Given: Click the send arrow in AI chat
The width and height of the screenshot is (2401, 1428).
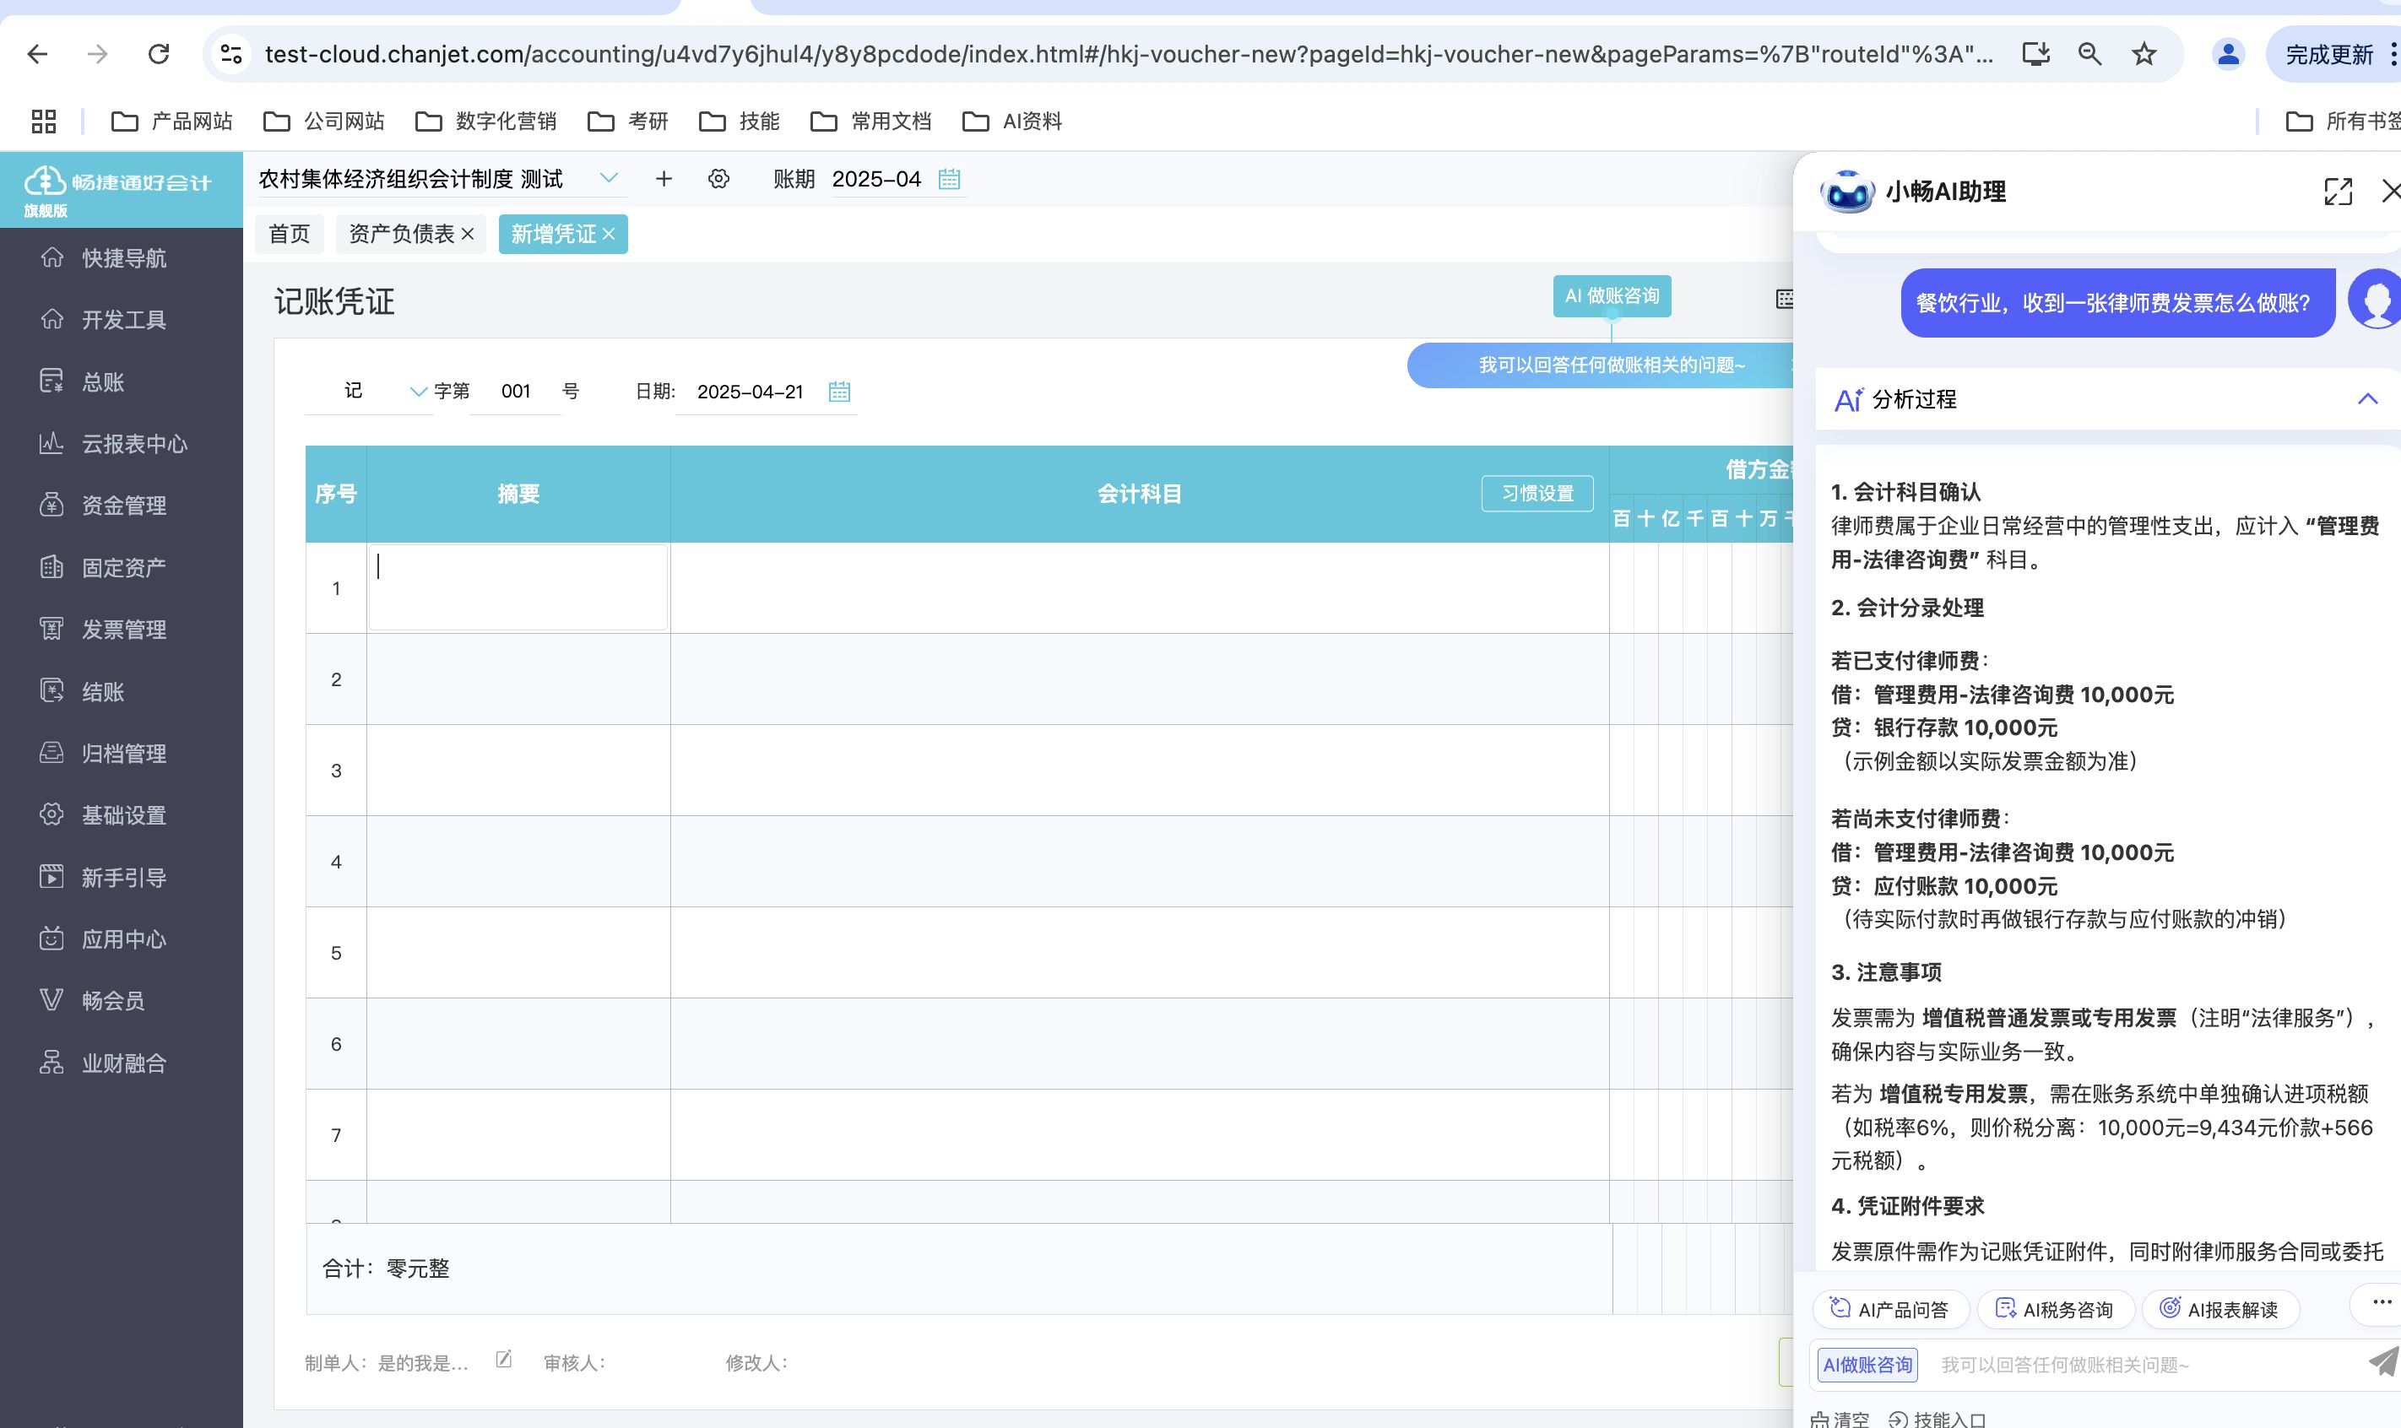Looking at the screenshot, I should (2382, 1361).
